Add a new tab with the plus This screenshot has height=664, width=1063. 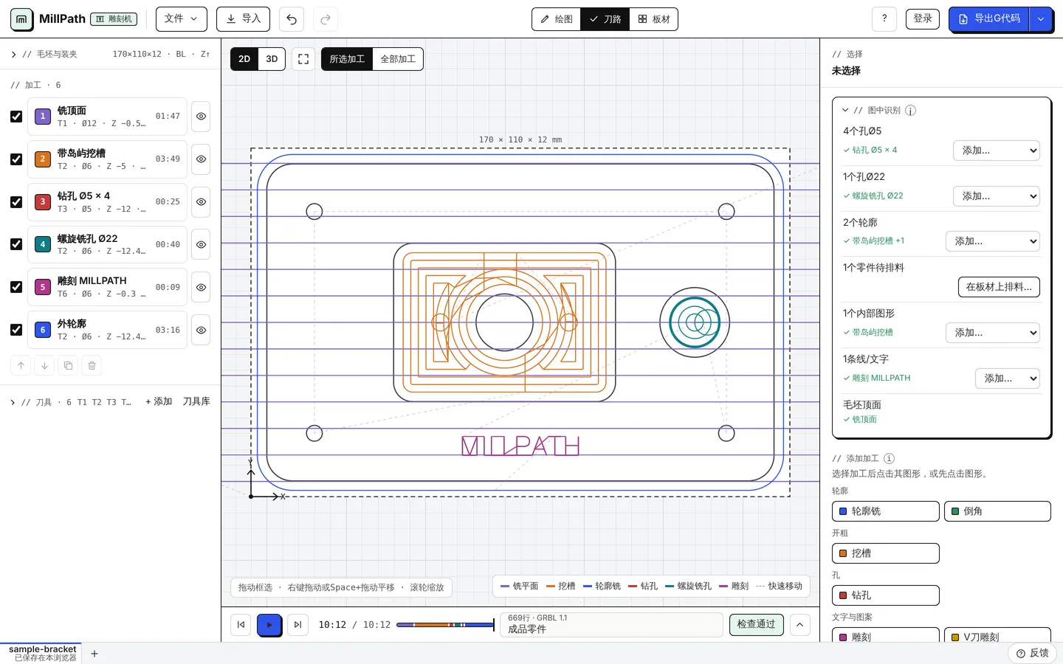(94, 654)
